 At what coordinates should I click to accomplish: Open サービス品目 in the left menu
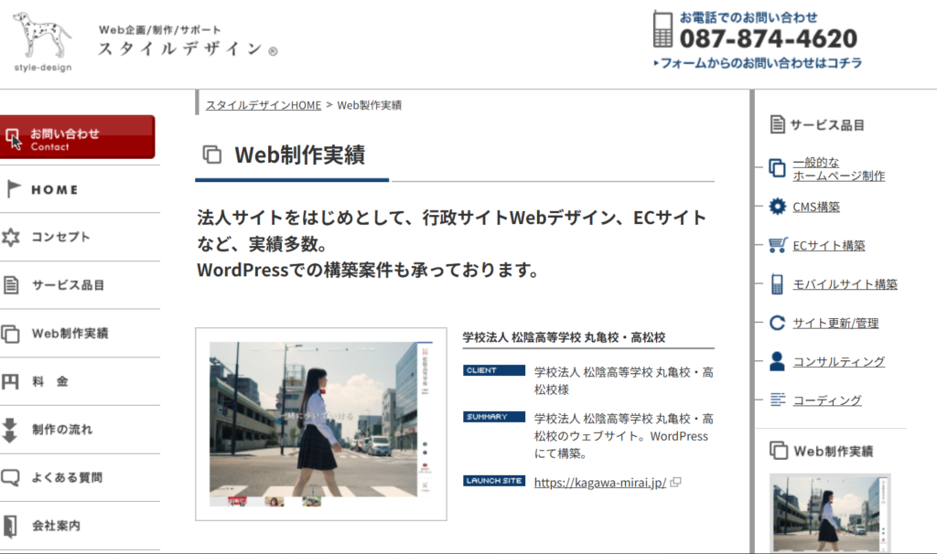(68, 285)
